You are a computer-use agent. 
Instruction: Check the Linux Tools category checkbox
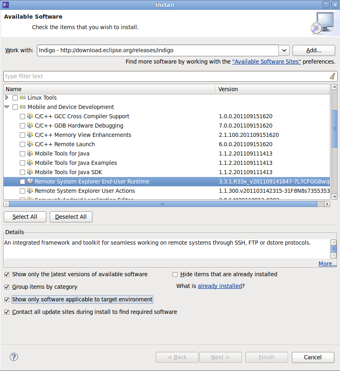15,98
